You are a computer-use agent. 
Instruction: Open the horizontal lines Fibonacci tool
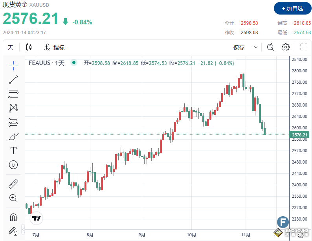tap(13, 94)
